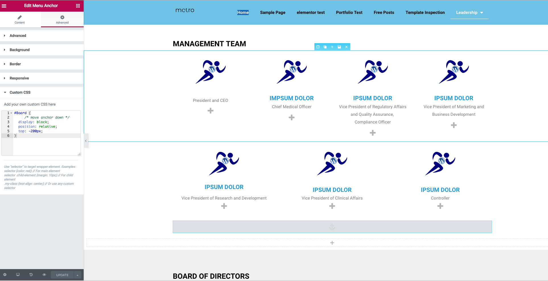Click the add new section plus
Image resolution: width=548 pixels, height=281 pixels.
click(332, 243)
